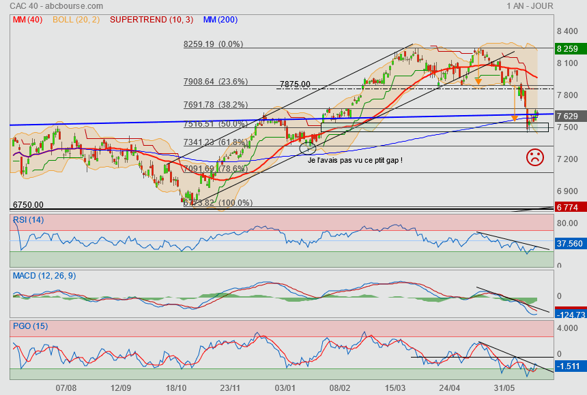
Task: Click the 7908.64 (23.6%) Fibonacci label
Action: click(216, 82)
